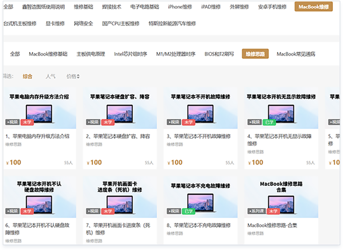Open 特斯拉新能源汽车维修 category
This screenshot has height=250, width=343.
tap(172, 23)
